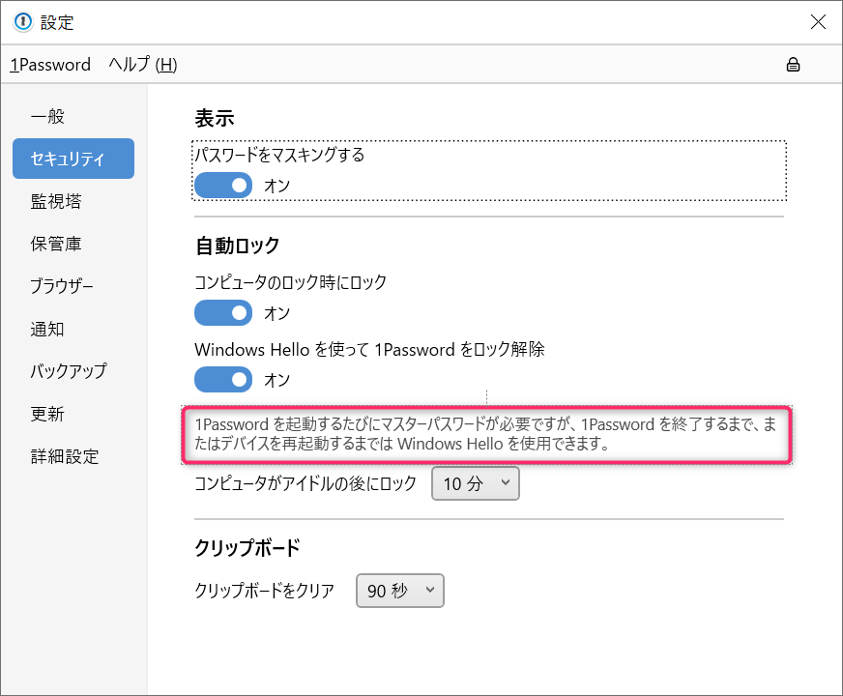Viewport: 843px width, 696px height.
Task: Click the 自動ロック section heading
Action: (x=237, y=246)
